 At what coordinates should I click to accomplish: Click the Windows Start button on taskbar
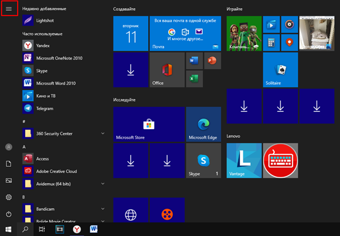8,229
